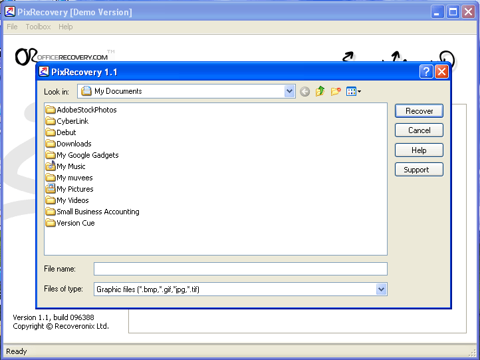
Task: Maximize the PixRecovery main window
Action: tap(453, 12)
